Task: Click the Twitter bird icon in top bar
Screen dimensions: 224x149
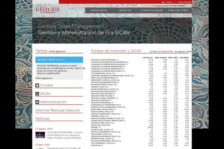Action: click(163, 2)
